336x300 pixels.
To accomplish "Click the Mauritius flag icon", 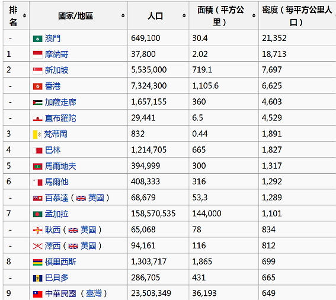I will pyautogui.click(x=37, y=262).
